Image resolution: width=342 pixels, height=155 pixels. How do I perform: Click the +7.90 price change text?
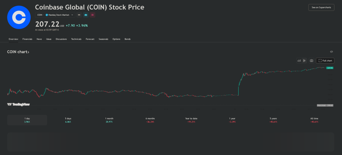tap(70, 25)
